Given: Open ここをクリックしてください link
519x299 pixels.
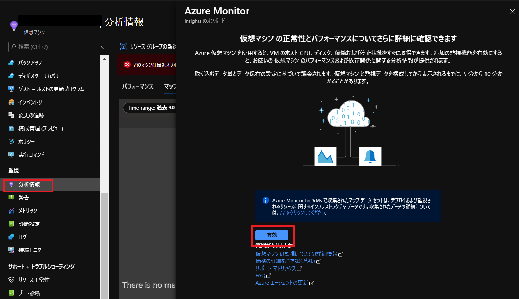Looking at the screenshot, I should coord(303,213).
